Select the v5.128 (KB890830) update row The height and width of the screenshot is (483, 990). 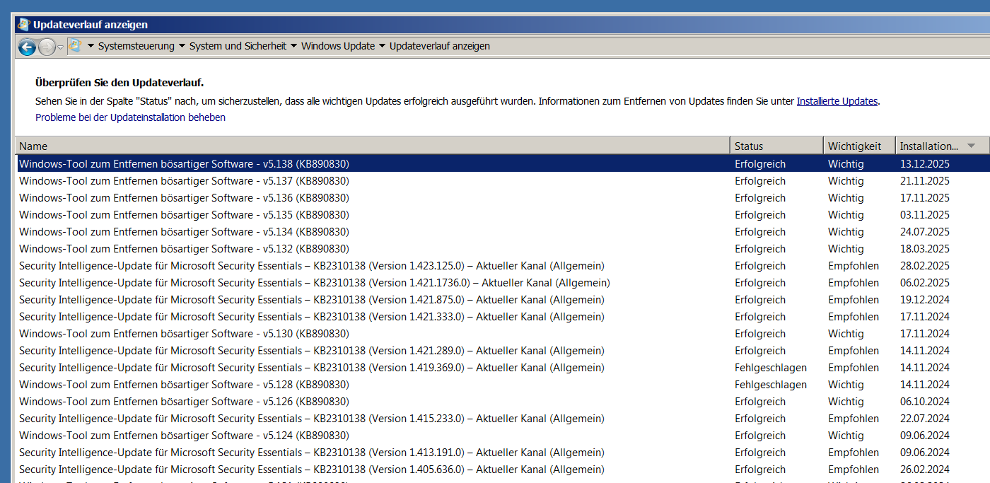click(503, 385)
